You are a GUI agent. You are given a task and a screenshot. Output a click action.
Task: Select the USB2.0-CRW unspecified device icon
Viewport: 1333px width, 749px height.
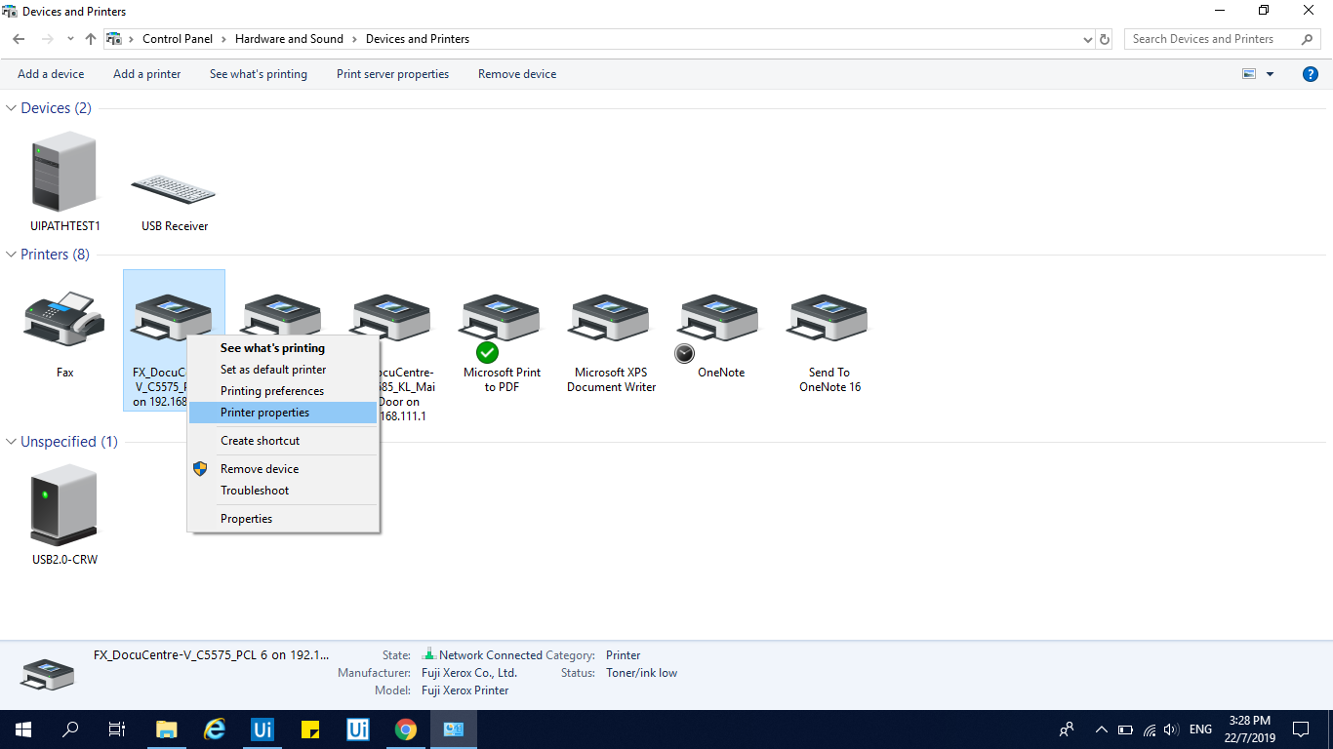(64, 504)
